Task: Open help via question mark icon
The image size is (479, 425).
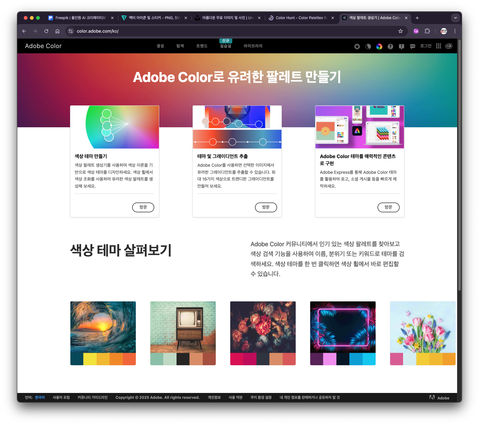Action: point(390,47)
